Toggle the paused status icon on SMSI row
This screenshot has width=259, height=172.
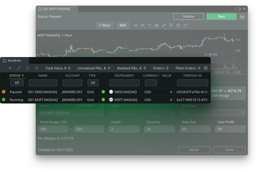[4, 92]
